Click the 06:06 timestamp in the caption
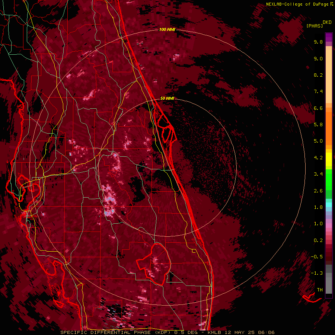 [x=267, y=332]
